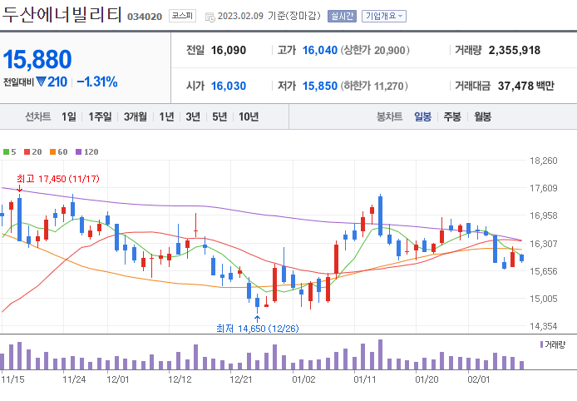Select the 1년 line chart tab
This screenshot has height=401, width=577.
click(166, 116)
